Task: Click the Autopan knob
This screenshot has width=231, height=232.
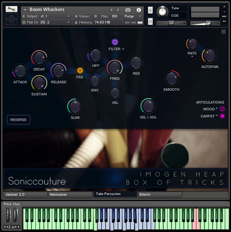Action: point(209,56)
